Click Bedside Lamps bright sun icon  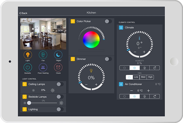click(x=61, y=103)
